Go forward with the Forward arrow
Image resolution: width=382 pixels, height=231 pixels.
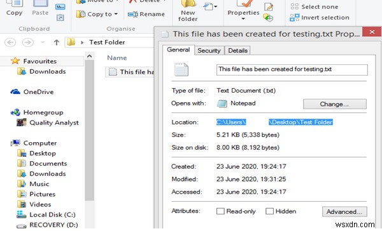tap(28, 43)
